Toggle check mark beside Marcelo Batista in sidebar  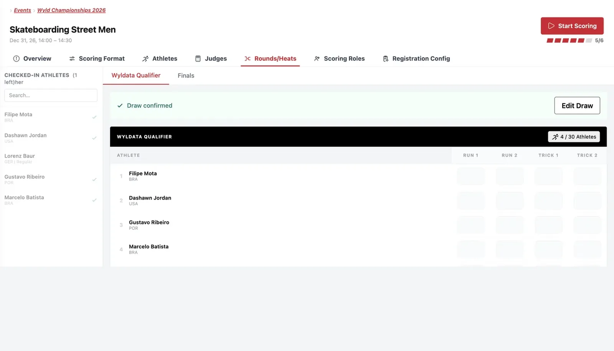coord(94,200)
